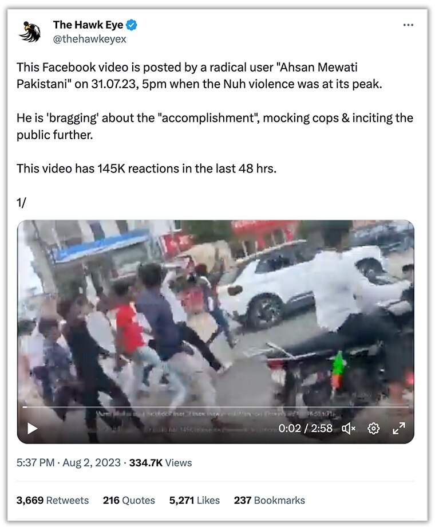Click the video frame thumbnail center

(x=215, y=332)
